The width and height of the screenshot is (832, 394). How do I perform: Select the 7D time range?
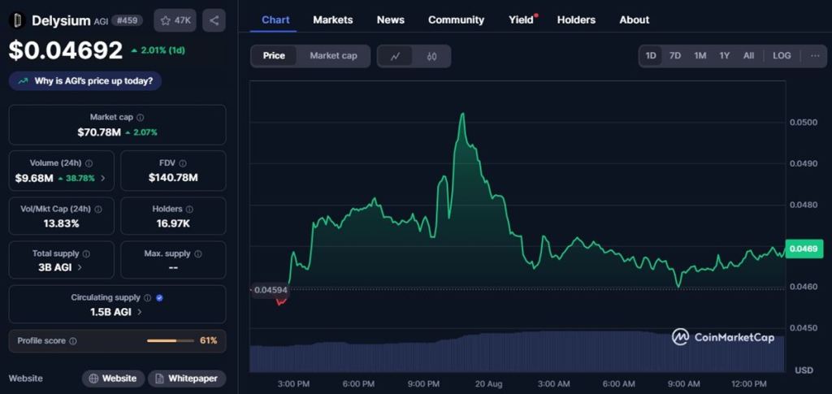click(675, 56)
